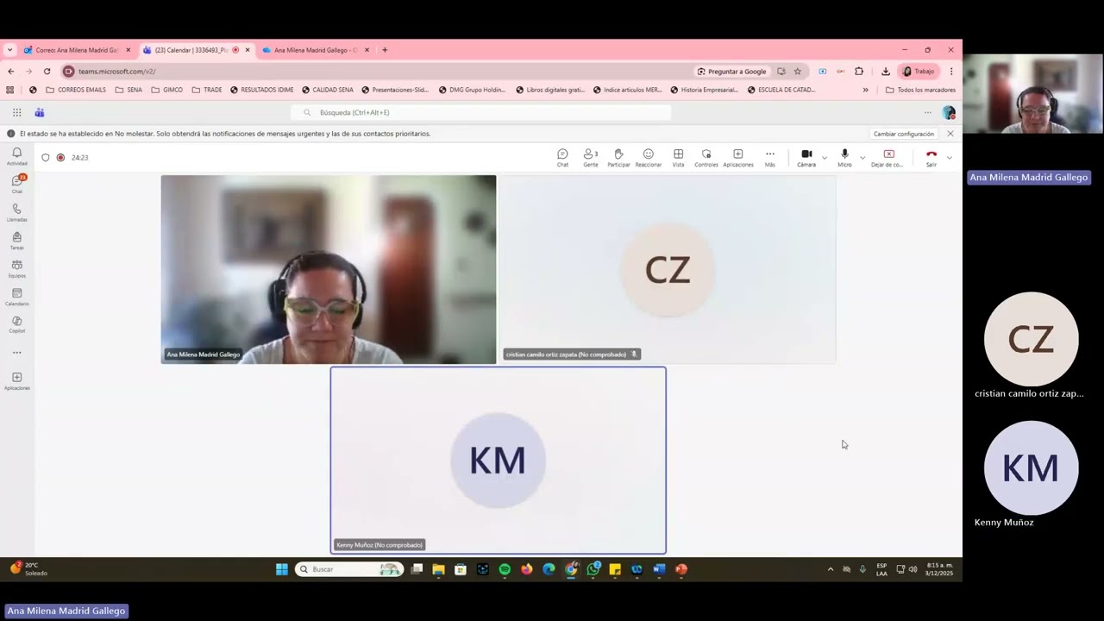Show the Gente participants list

click(591, 158)
